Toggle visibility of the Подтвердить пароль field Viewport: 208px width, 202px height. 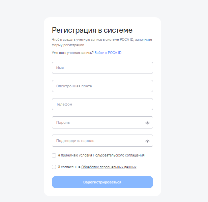tap(147, 141)
